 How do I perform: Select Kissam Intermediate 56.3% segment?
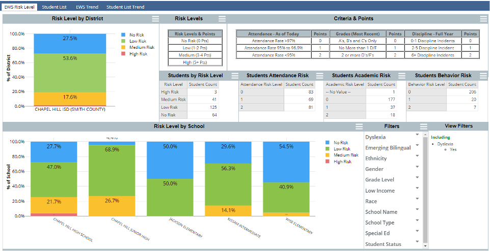[228, 184]
